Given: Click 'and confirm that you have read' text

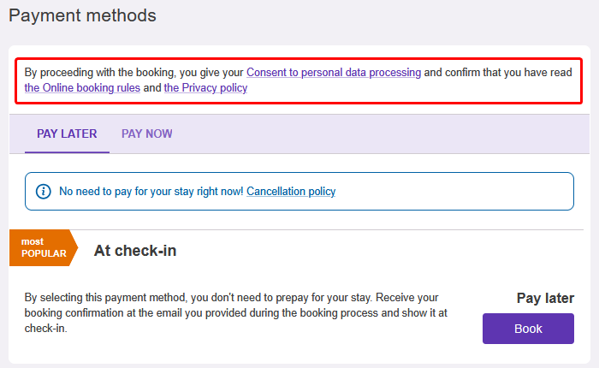Looking at the screenshot, I should (498, 72).
